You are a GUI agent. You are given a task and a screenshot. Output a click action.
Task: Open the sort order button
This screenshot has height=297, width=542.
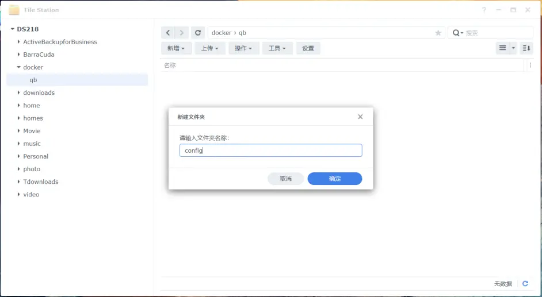(526, 48)
